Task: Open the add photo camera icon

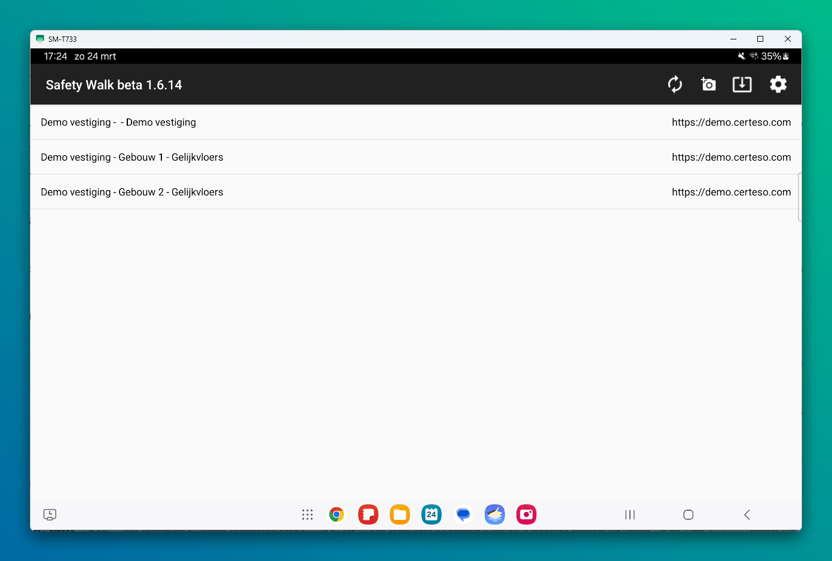Action: [708, 84]
